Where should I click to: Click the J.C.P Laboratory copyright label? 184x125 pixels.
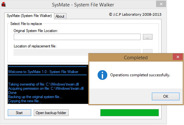[135, 14]
